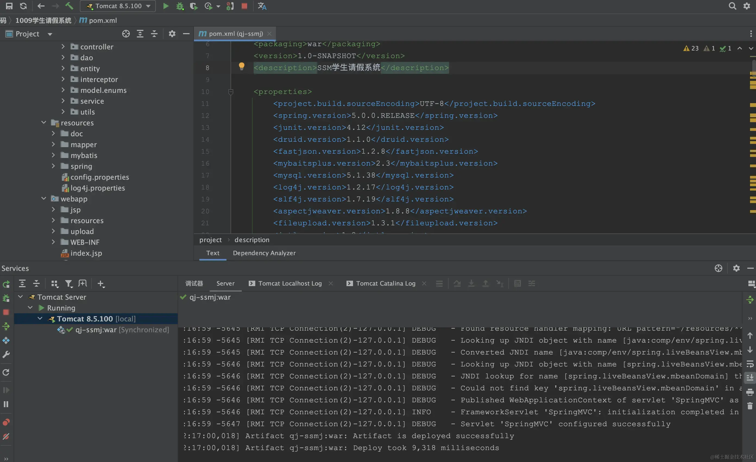Open the Tomcat 8.5.100 run configuration dropdown

click(118, 6)
